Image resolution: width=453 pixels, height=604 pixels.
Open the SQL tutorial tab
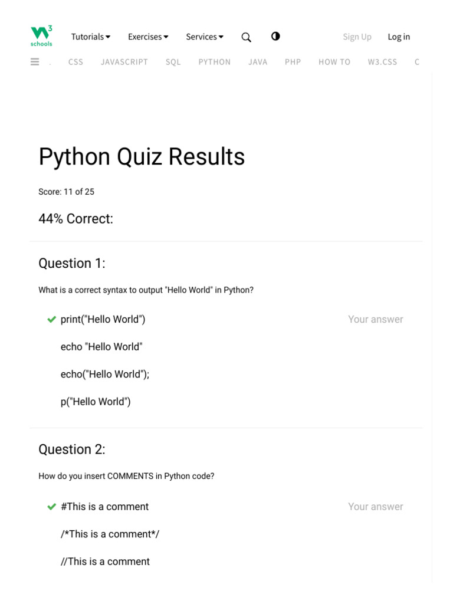(173, 62)
